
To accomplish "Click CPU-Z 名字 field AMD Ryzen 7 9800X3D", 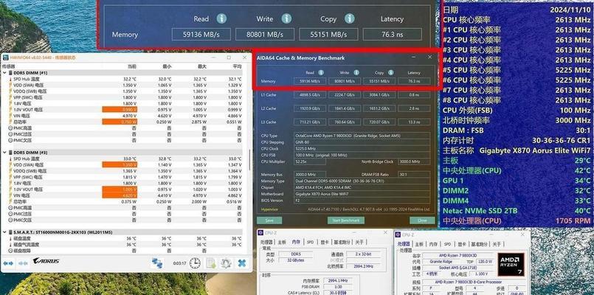I will (458, 255).
